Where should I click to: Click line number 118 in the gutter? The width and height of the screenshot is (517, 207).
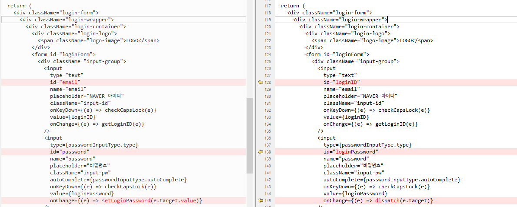point(268,13)
